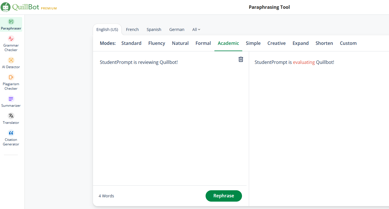389x209 pixels.
Task: Open the Plagiarism Checker icon
Action: 11,77
